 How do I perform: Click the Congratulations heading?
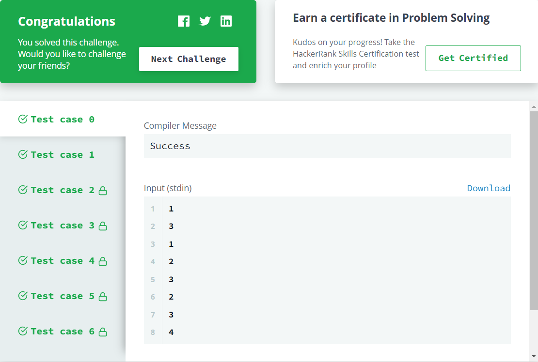pos(66,21)
